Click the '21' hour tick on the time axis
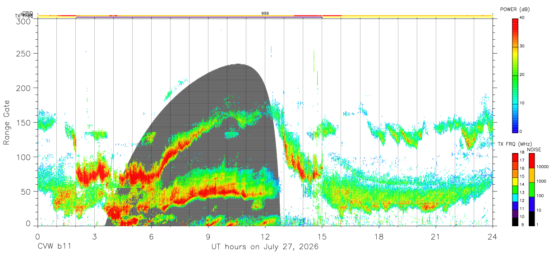The height and width of the screenshot is (256, 554). pyautogui.click(x=436, y=237)
